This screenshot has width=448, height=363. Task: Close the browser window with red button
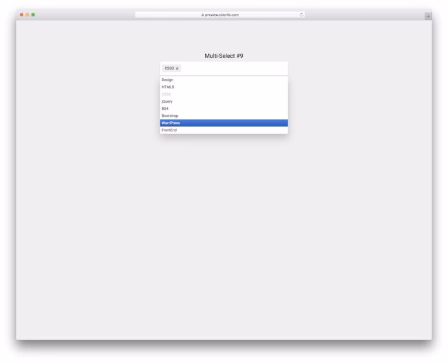[22, 15]
